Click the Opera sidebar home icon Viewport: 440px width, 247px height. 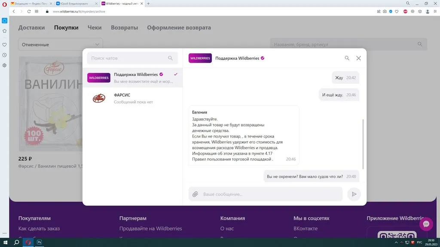4,21
